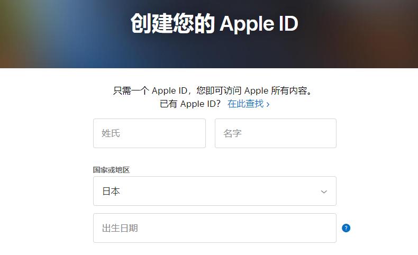The width and height of the screenshot is (418, 255).
Task: Click the chevron arrow in 日本 selector
Action: 324,192
